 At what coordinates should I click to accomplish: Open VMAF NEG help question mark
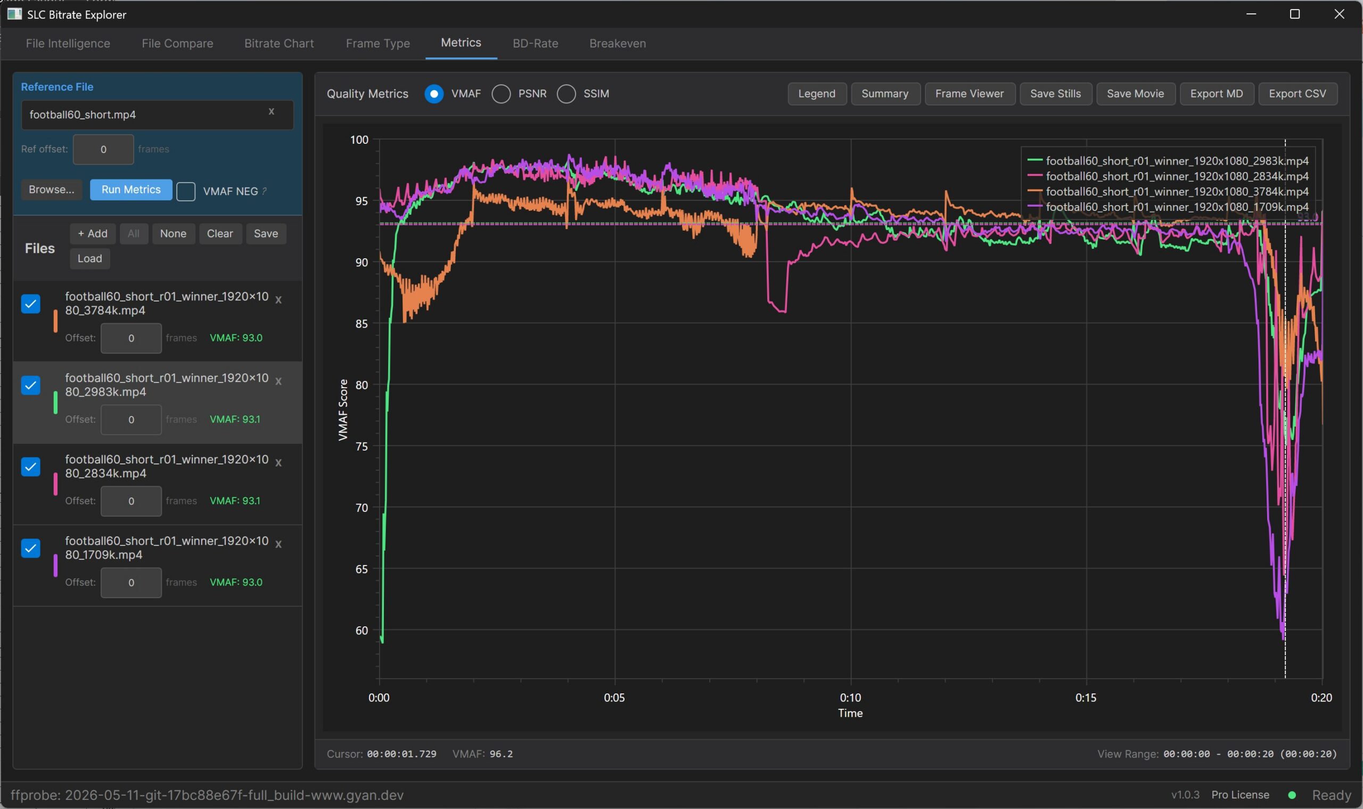point(264,191)
